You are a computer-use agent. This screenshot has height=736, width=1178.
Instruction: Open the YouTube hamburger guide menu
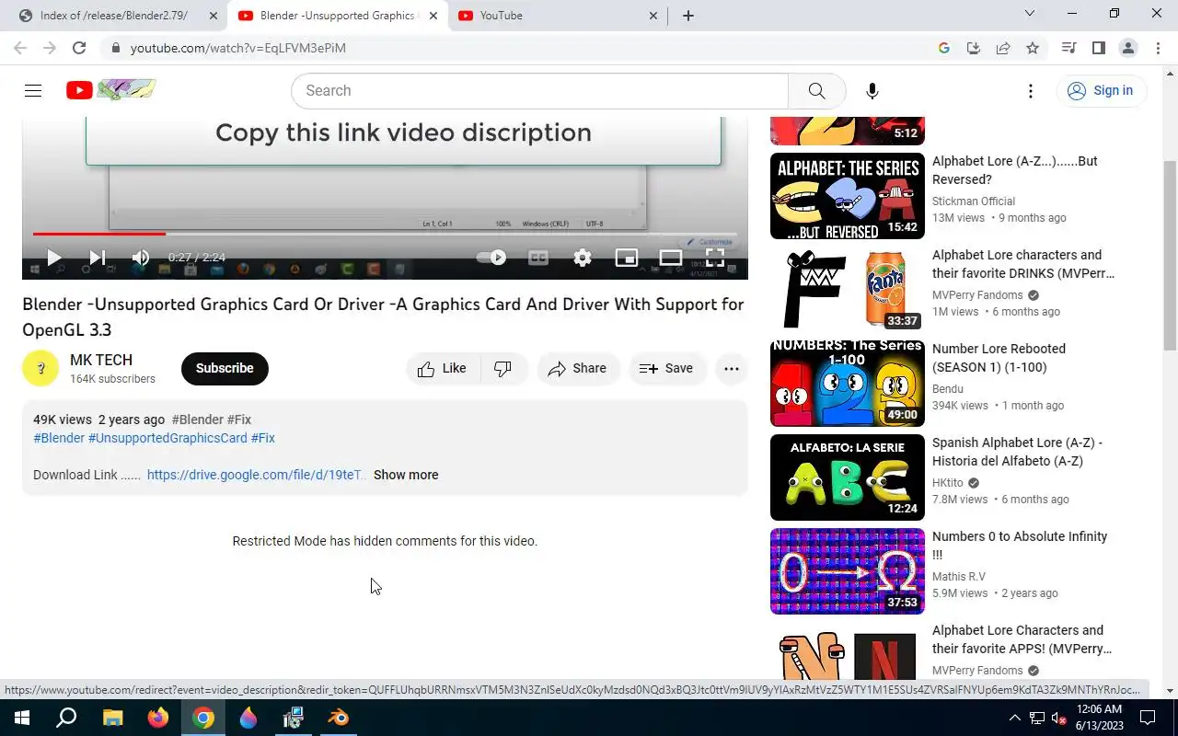(x=33, y=90)
